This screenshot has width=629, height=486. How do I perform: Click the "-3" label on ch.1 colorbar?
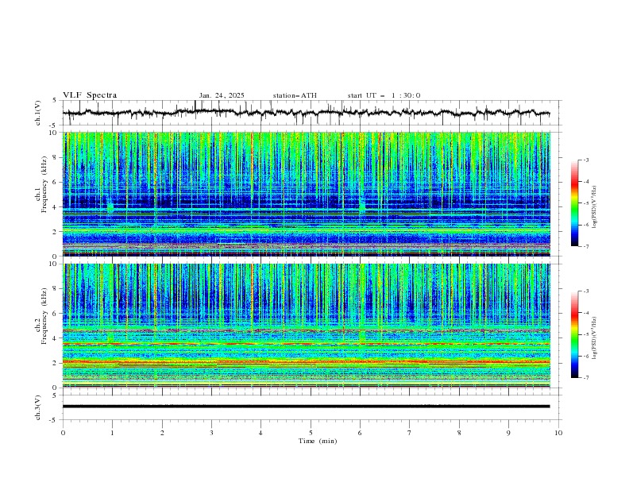click(x=586, y=160)
